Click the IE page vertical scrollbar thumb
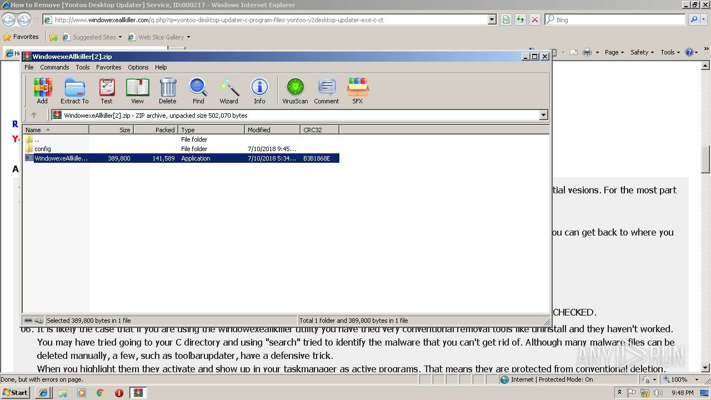The image size is (711, 400). coord(705,160)
